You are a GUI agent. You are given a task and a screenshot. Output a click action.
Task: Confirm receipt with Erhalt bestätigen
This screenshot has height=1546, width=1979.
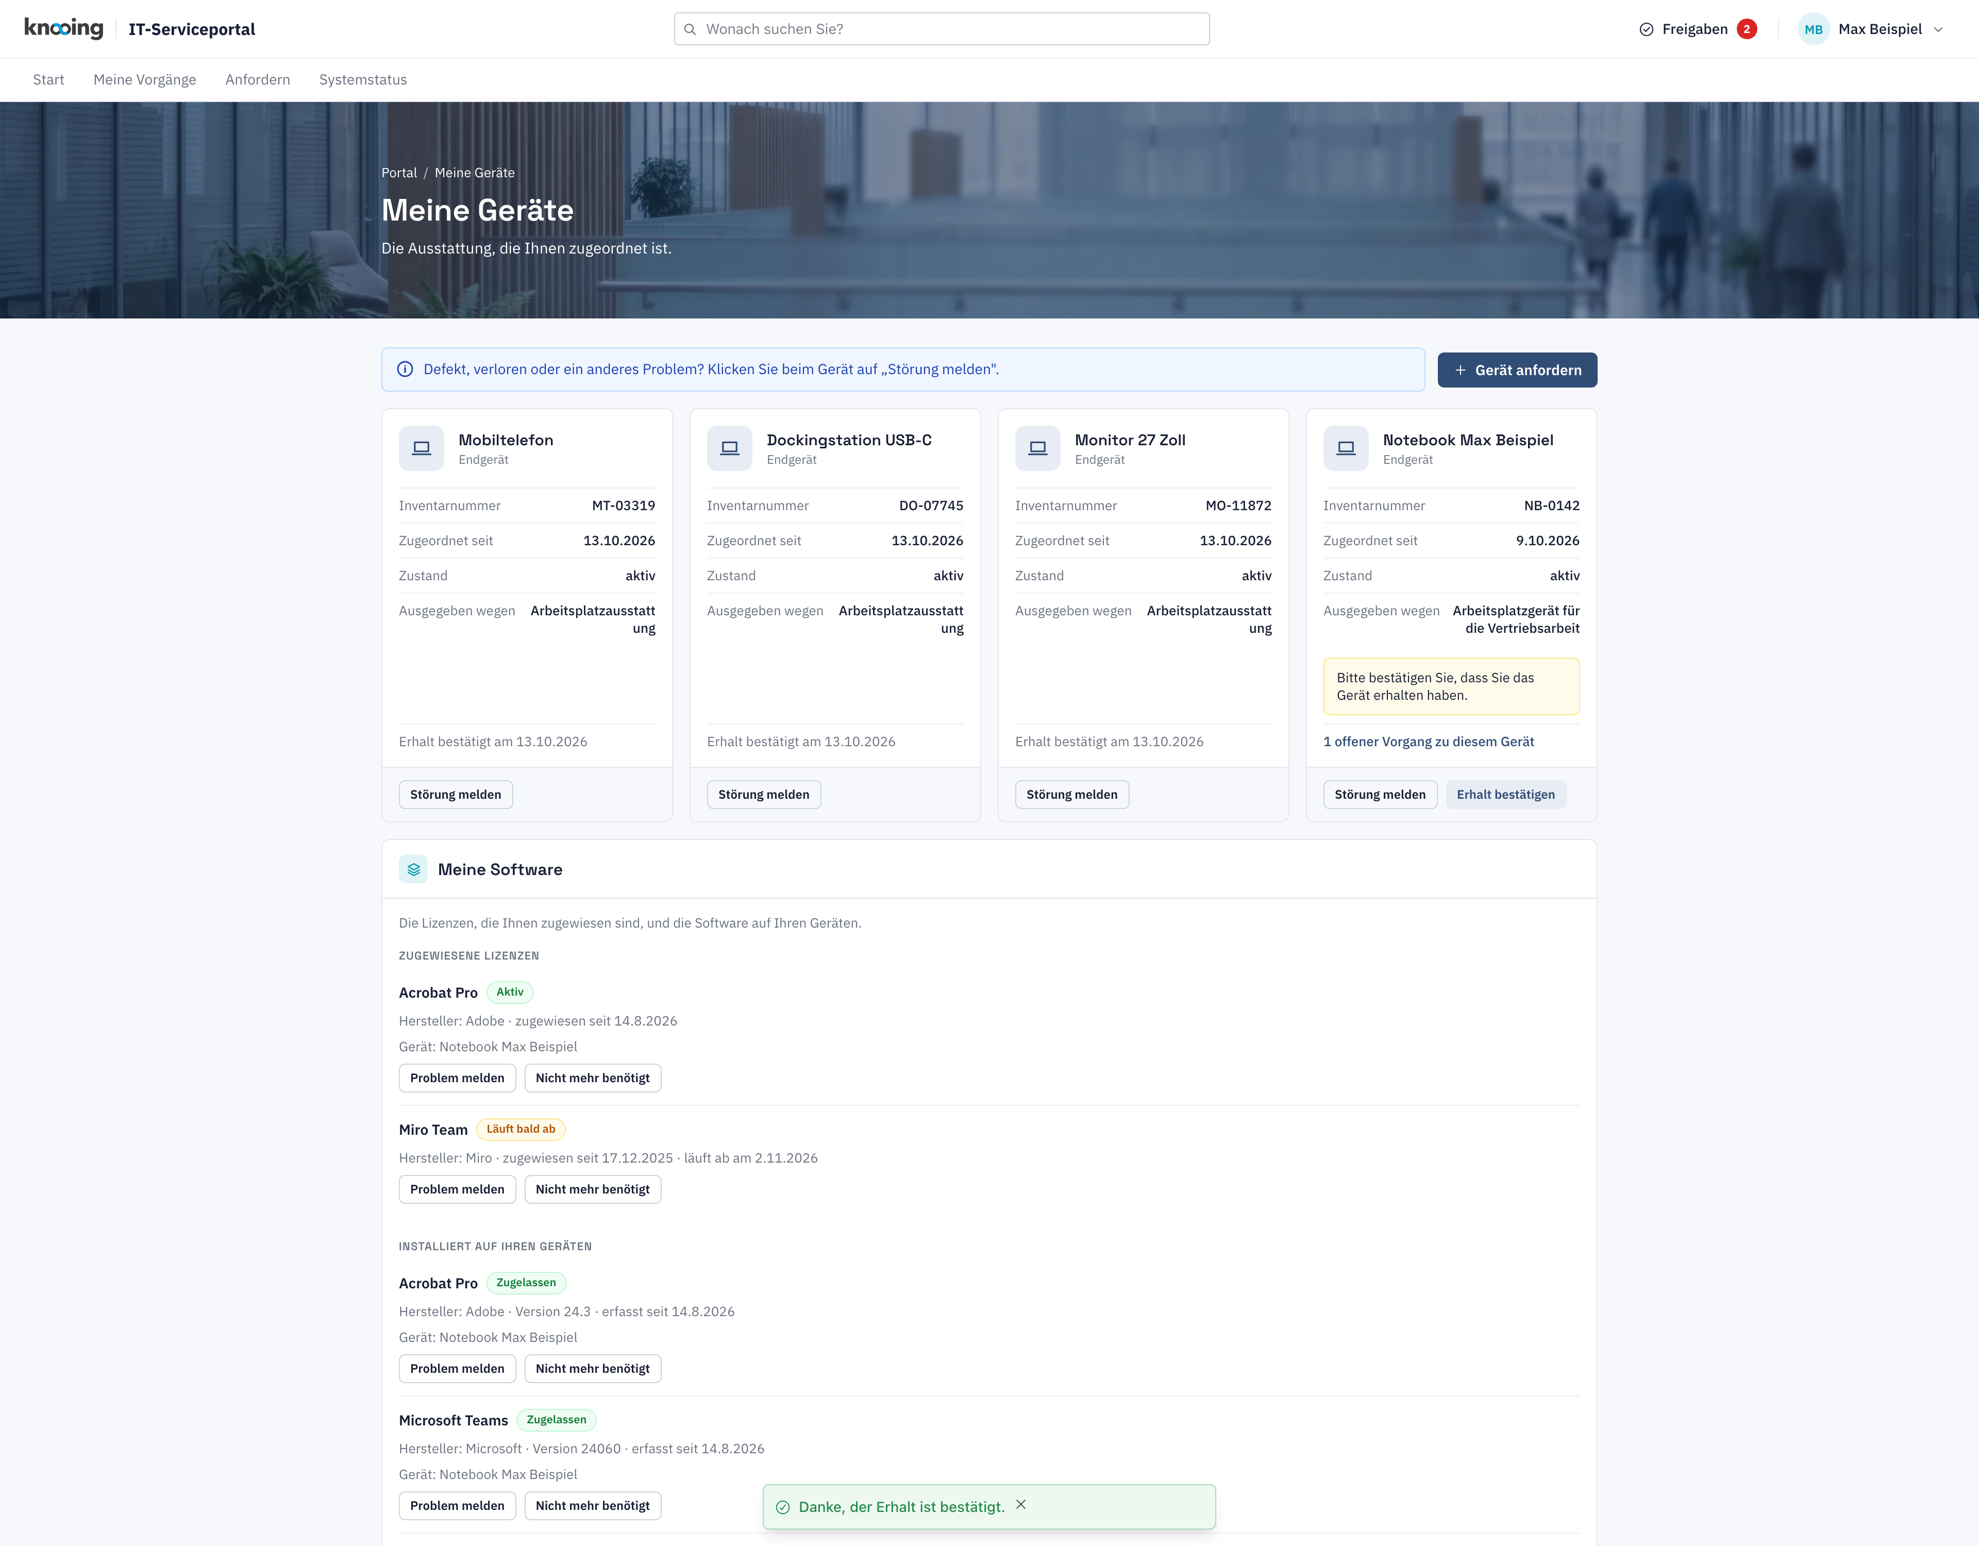click(x=1505, y=794)
